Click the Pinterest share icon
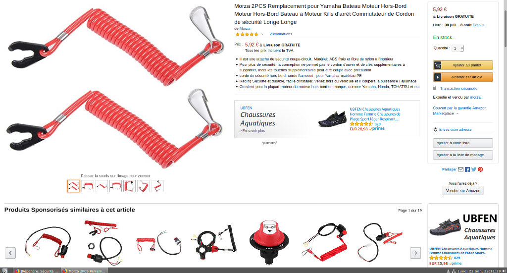 point(480,169)
